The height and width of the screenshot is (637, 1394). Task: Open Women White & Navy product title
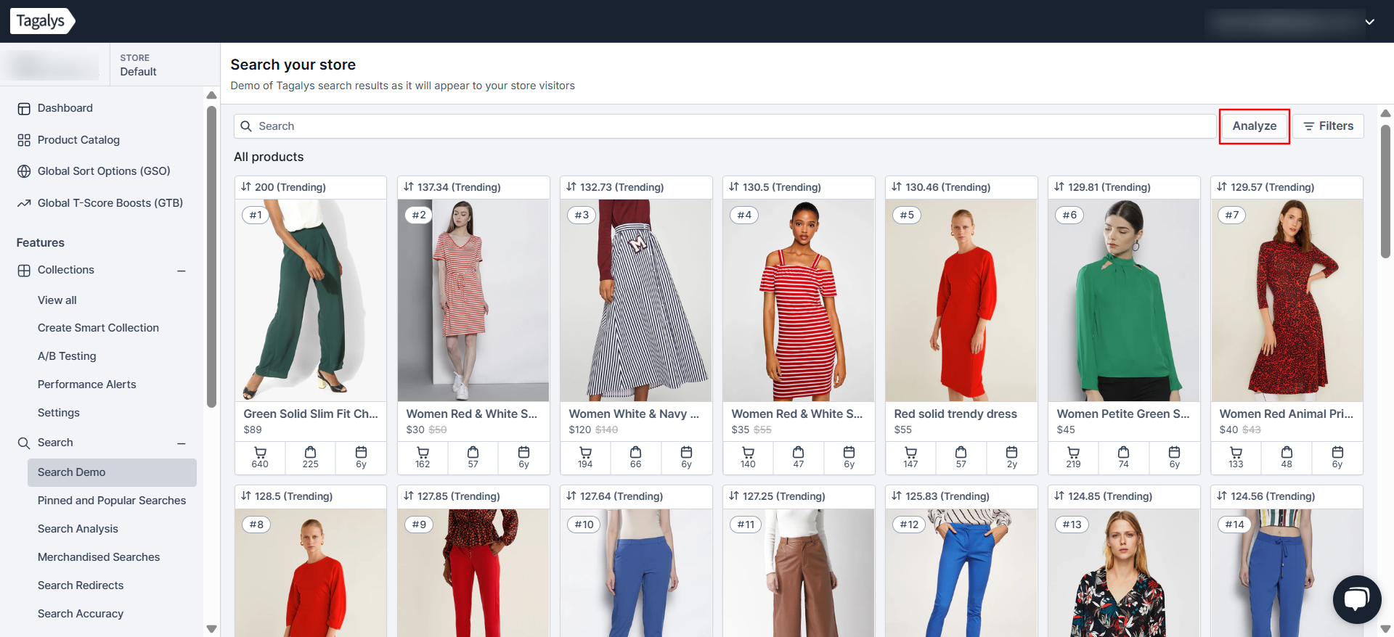[x=634, y=414]
